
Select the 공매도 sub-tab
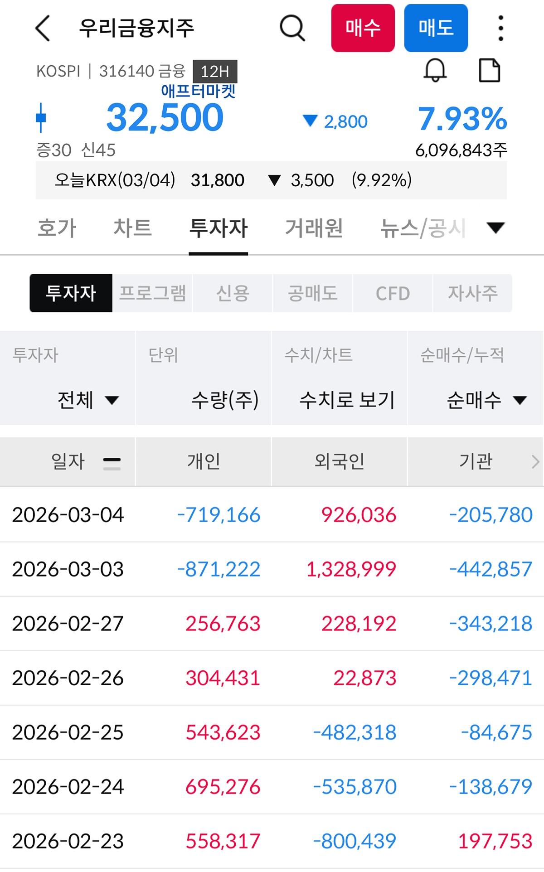pos(312,293)
